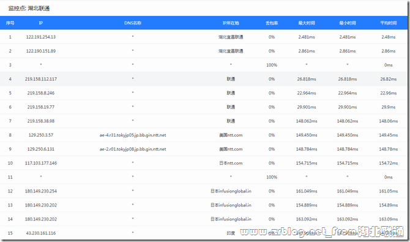Screen dimensions: 410x242
Task: Click 日本infusionglobal.in location in row 14
Action: 231,219
